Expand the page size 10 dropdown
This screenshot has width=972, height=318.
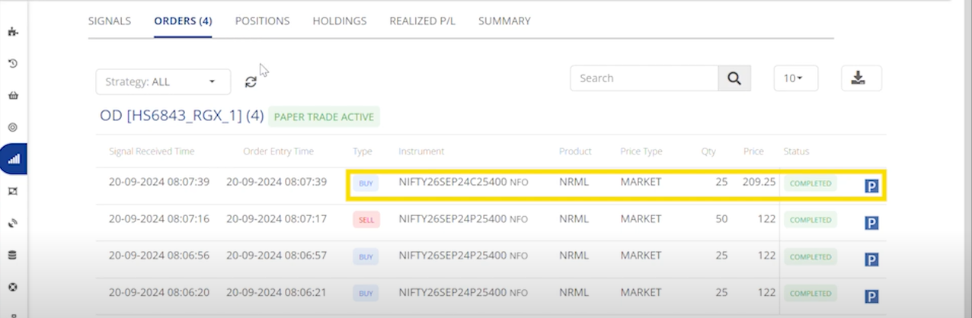(x=795, y=78)
